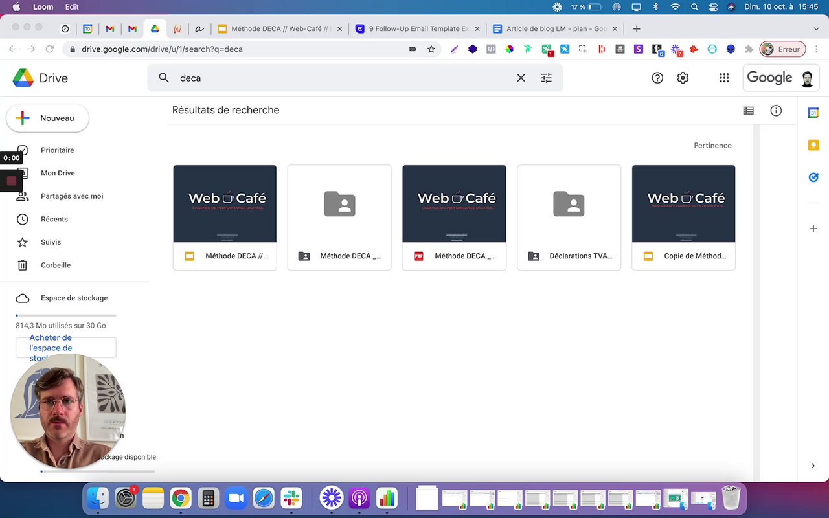Open the Apple menu
The width and height of the screenshot is (829, 518).
(x=16, y=7)
